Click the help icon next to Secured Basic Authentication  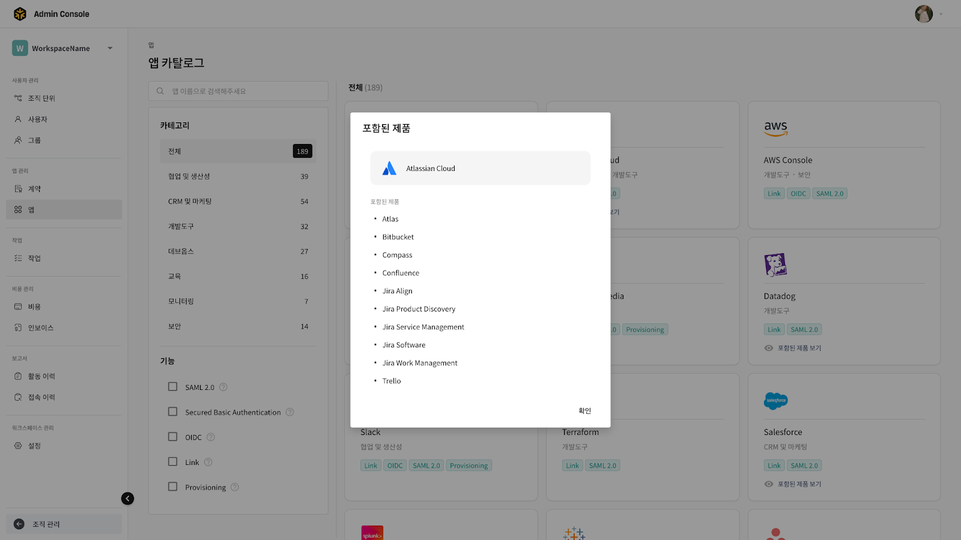point(290,412)
